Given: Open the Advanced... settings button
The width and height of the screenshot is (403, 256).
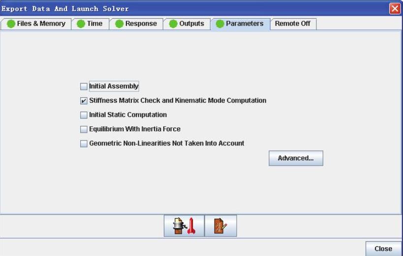Looking at the screenshot, I should click(296, 158).
